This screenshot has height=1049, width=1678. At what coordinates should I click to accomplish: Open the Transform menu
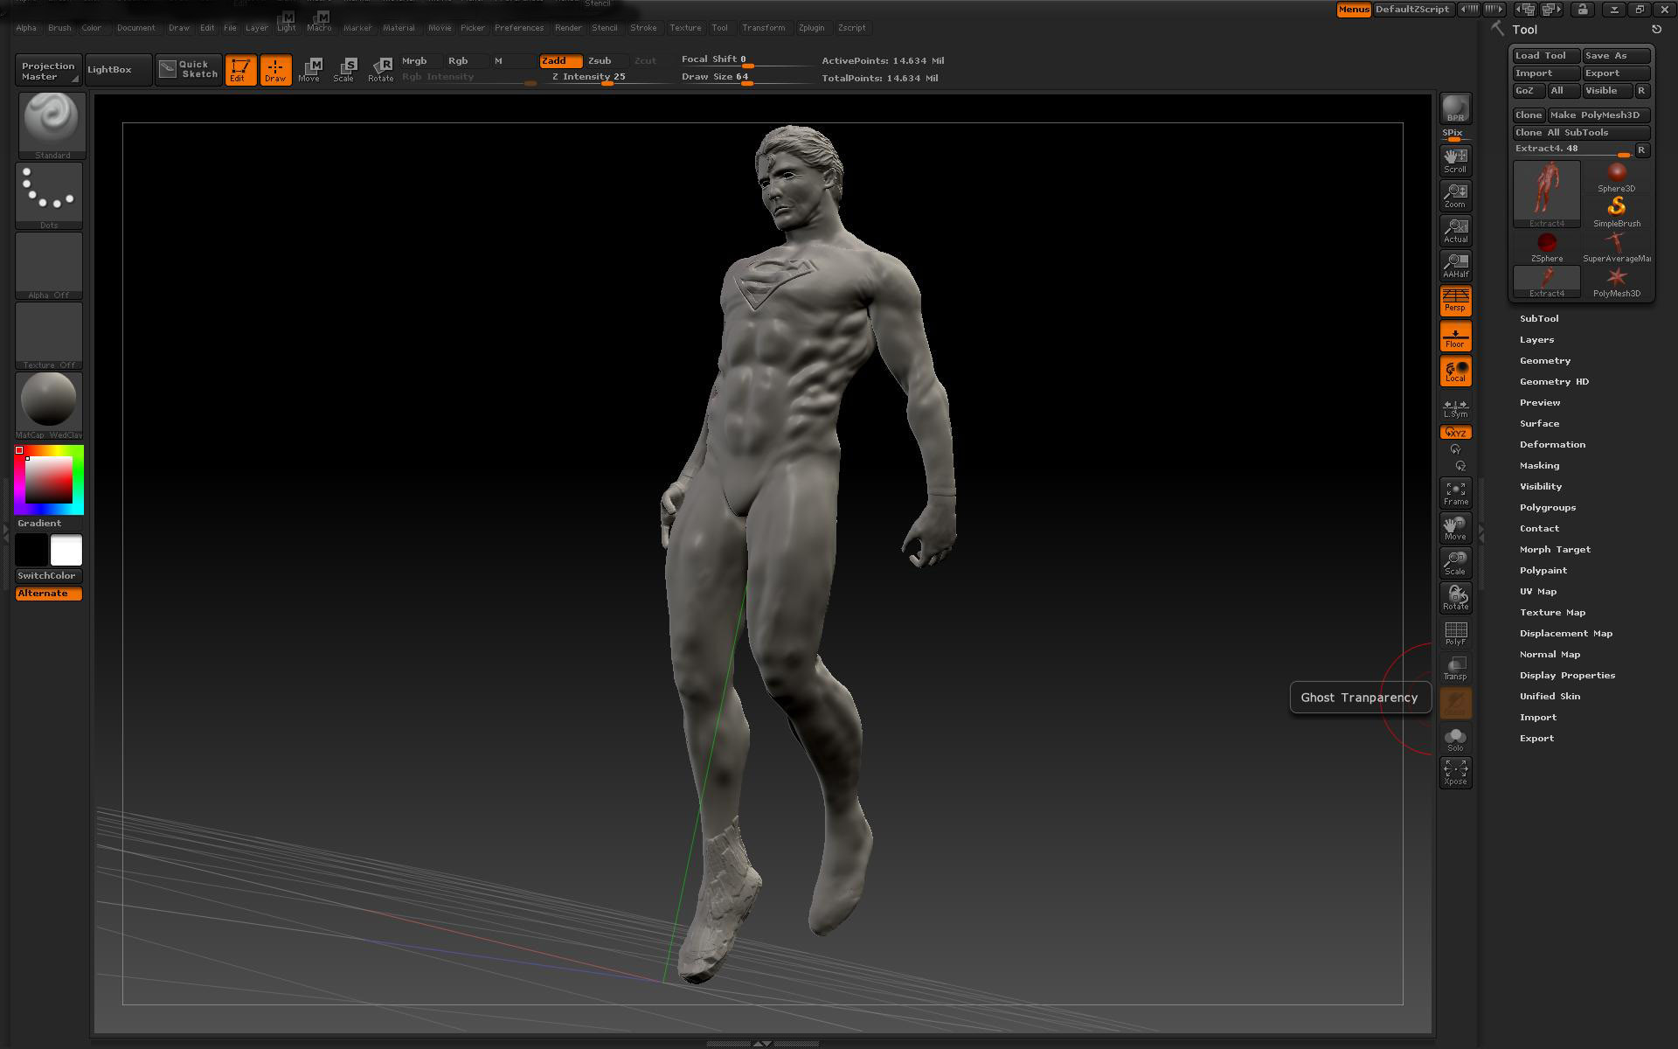(764, 28)
